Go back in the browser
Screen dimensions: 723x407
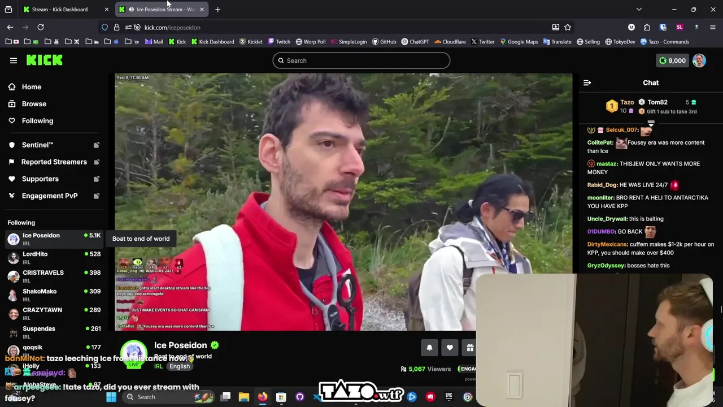coord(10,27)
